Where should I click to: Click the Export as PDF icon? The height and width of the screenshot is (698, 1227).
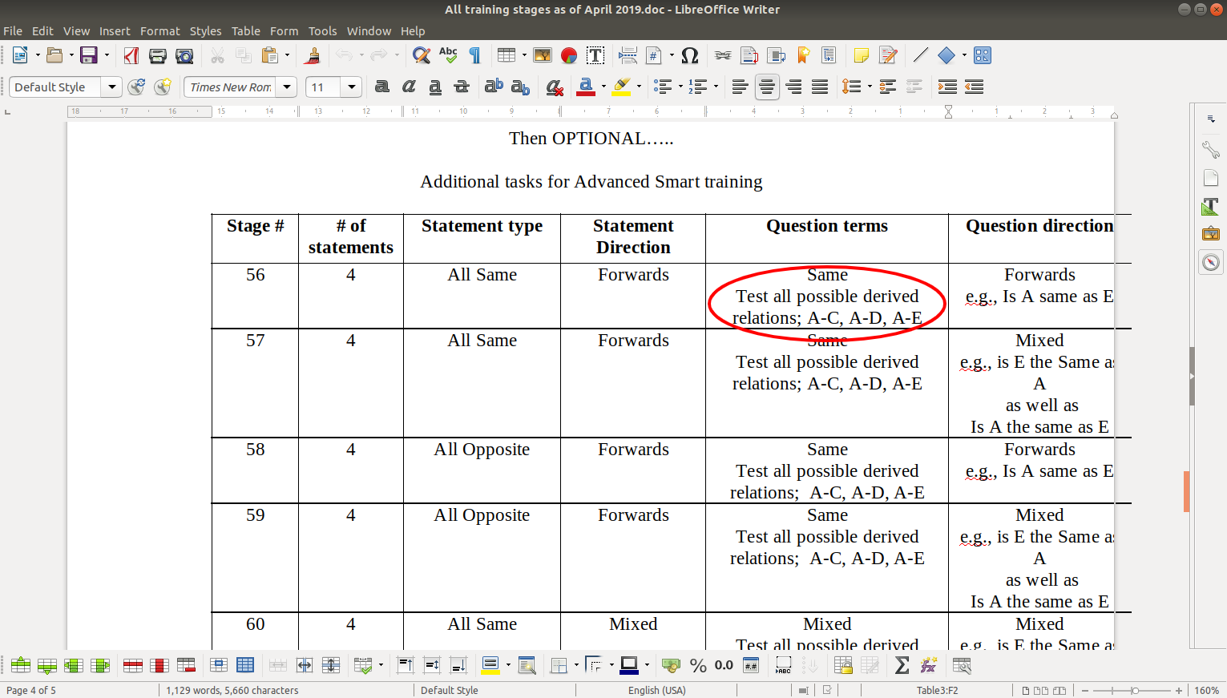coord(131,55)
